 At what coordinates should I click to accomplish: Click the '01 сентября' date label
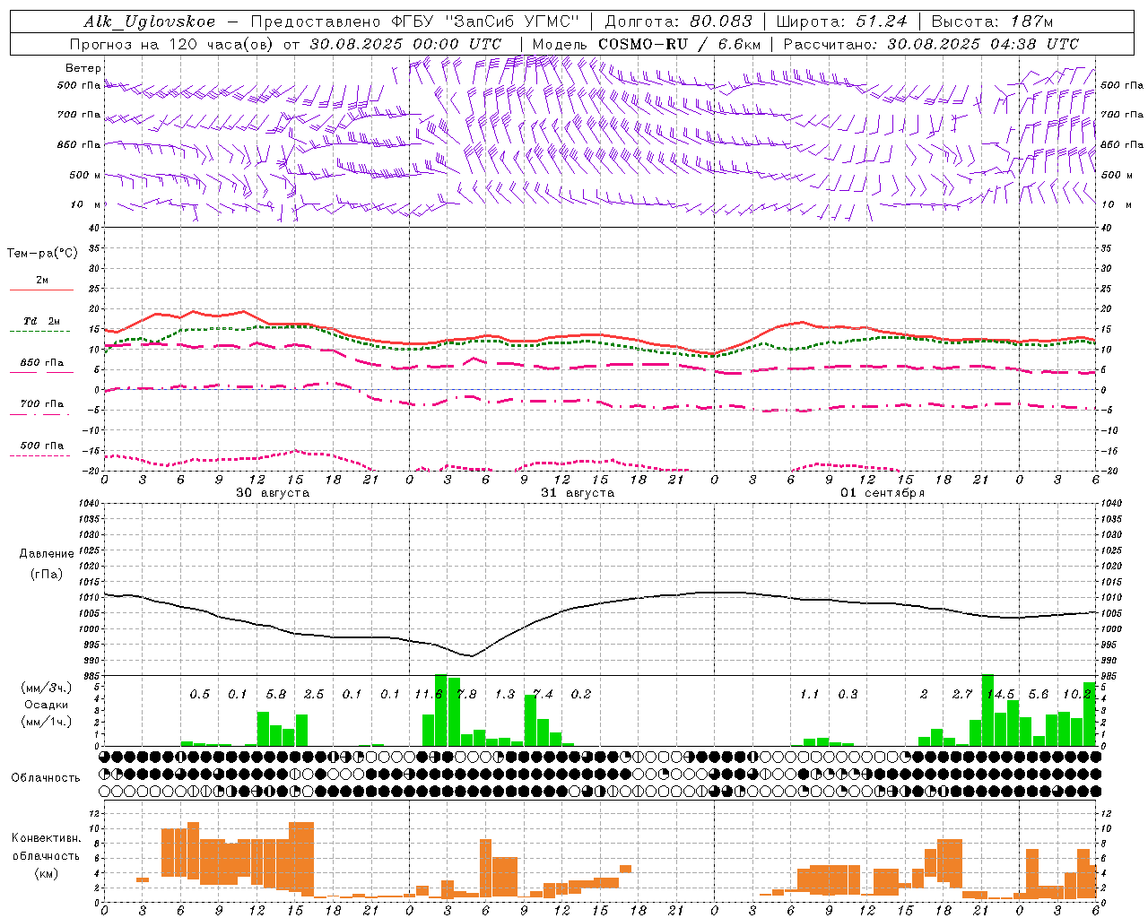[883, 493]
